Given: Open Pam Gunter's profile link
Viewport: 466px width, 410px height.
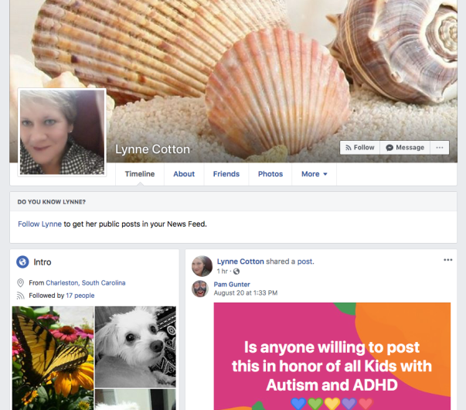Looking at the screenshot, I should (x=232, y=285).
